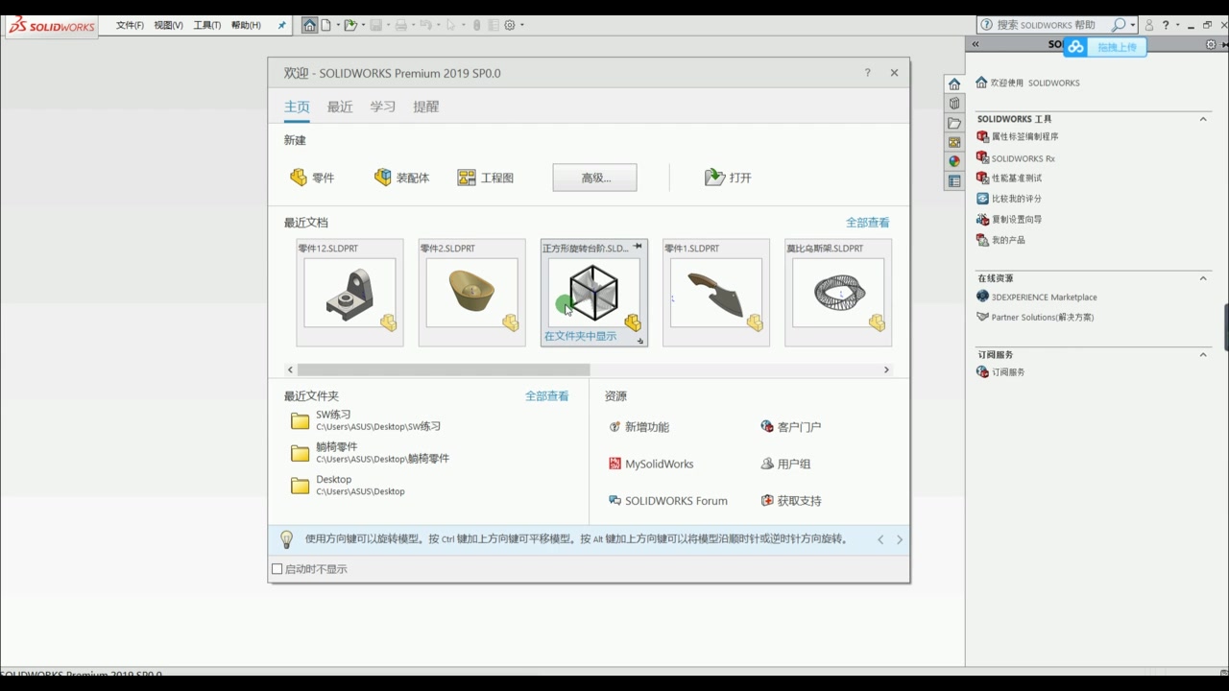This screenshot has width=1229, height=691.
Task: Open the 新增功能 resource link
Action: click(x=639, y=427)
